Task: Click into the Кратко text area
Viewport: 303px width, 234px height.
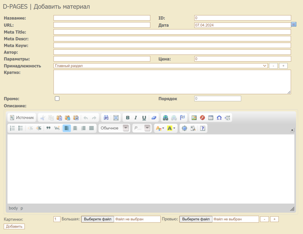Action: (x=172, y=82)
